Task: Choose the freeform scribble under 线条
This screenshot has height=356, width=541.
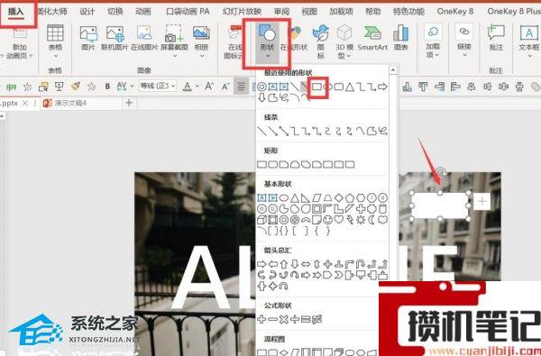Action: [382, 131]
